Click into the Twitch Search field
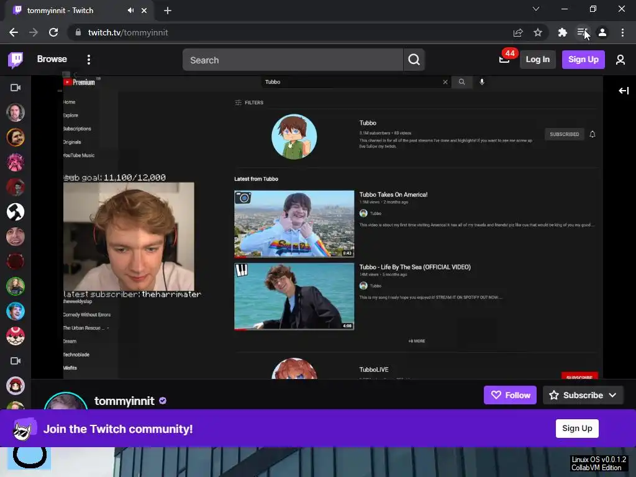 [293, 60]
